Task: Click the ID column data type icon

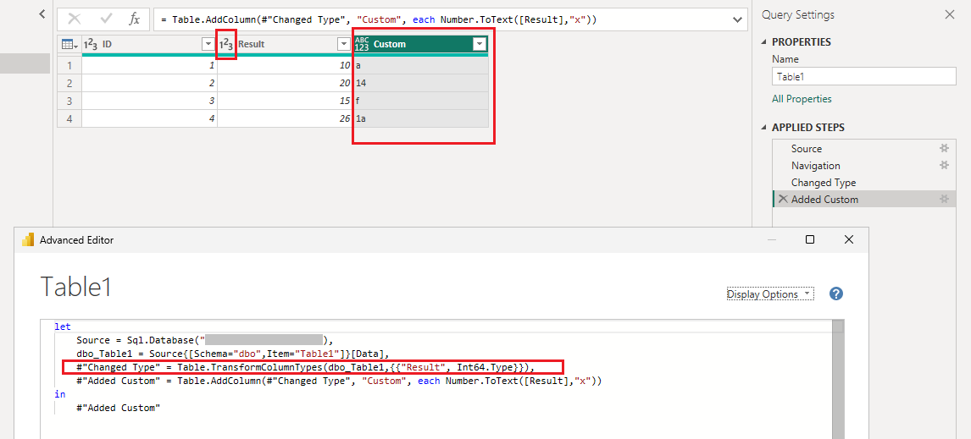Action: tap(91, 45)
